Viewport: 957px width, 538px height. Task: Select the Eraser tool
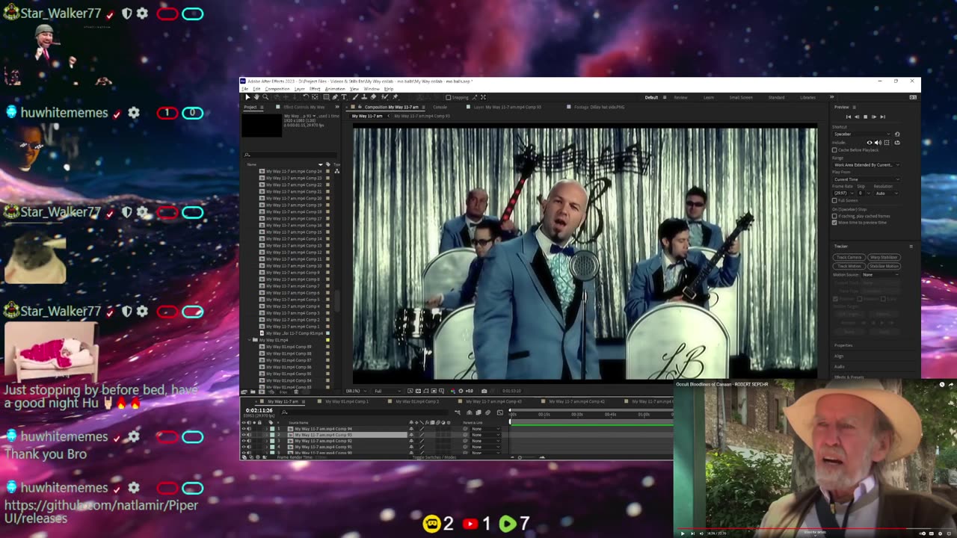(x=374, y=97)
